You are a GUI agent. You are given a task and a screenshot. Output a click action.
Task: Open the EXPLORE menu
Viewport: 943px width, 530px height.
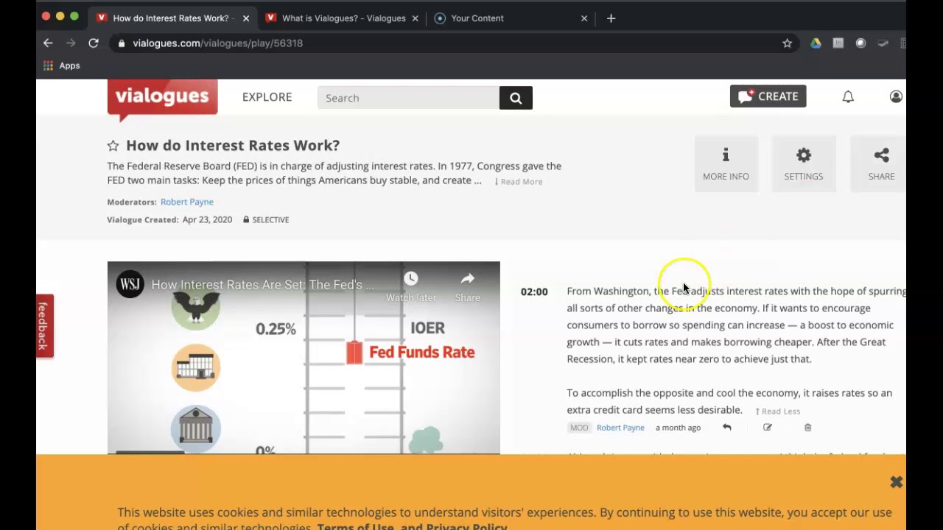(x=267, y=97)
